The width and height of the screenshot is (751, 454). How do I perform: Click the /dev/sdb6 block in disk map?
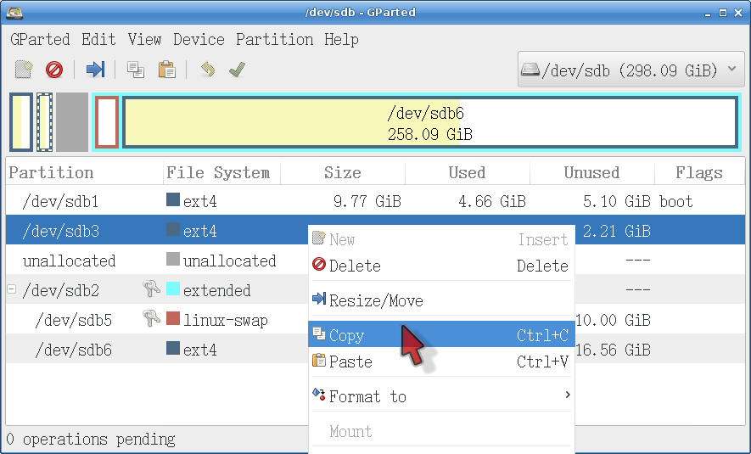point(429,122)
